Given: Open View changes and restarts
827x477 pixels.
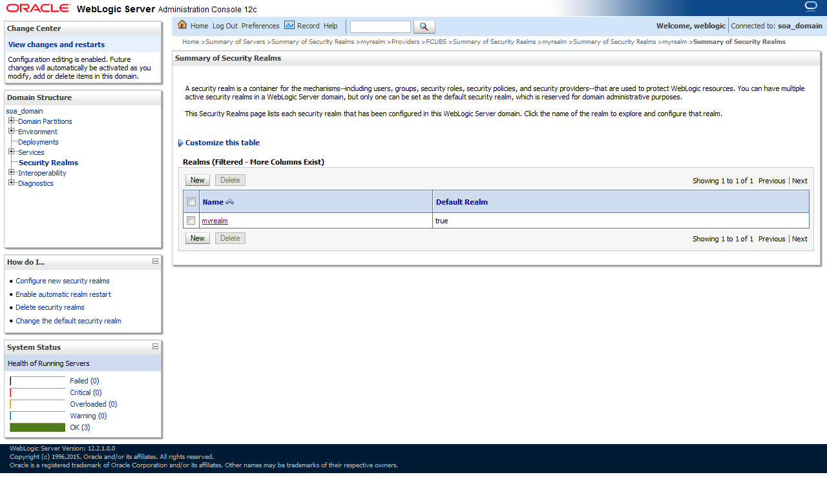Looking at the screenshot, I should point(56,45).
